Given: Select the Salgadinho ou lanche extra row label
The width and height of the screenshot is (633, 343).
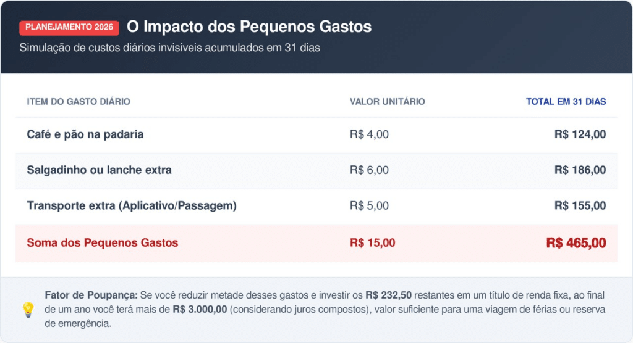Looking at the screenshot, I should 99,170.
